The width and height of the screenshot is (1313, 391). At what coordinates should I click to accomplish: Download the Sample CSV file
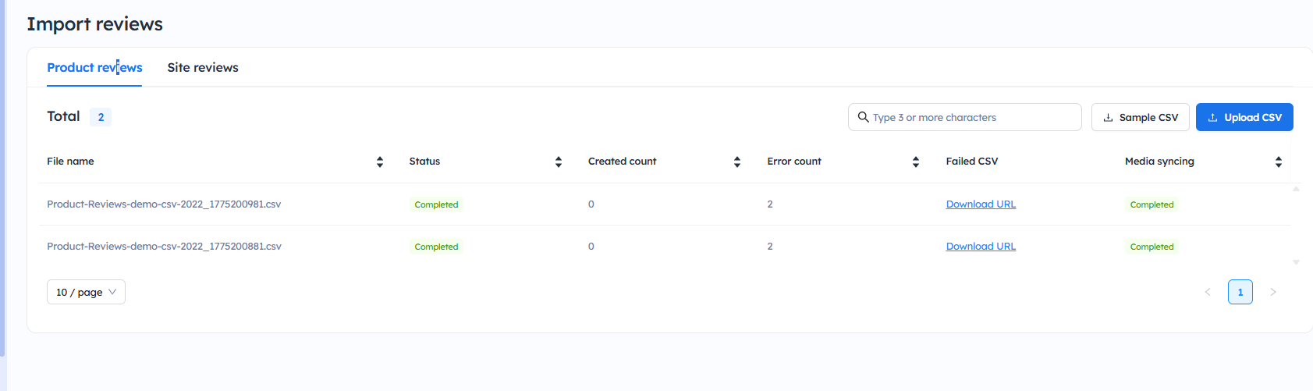tap(1140, 117)
